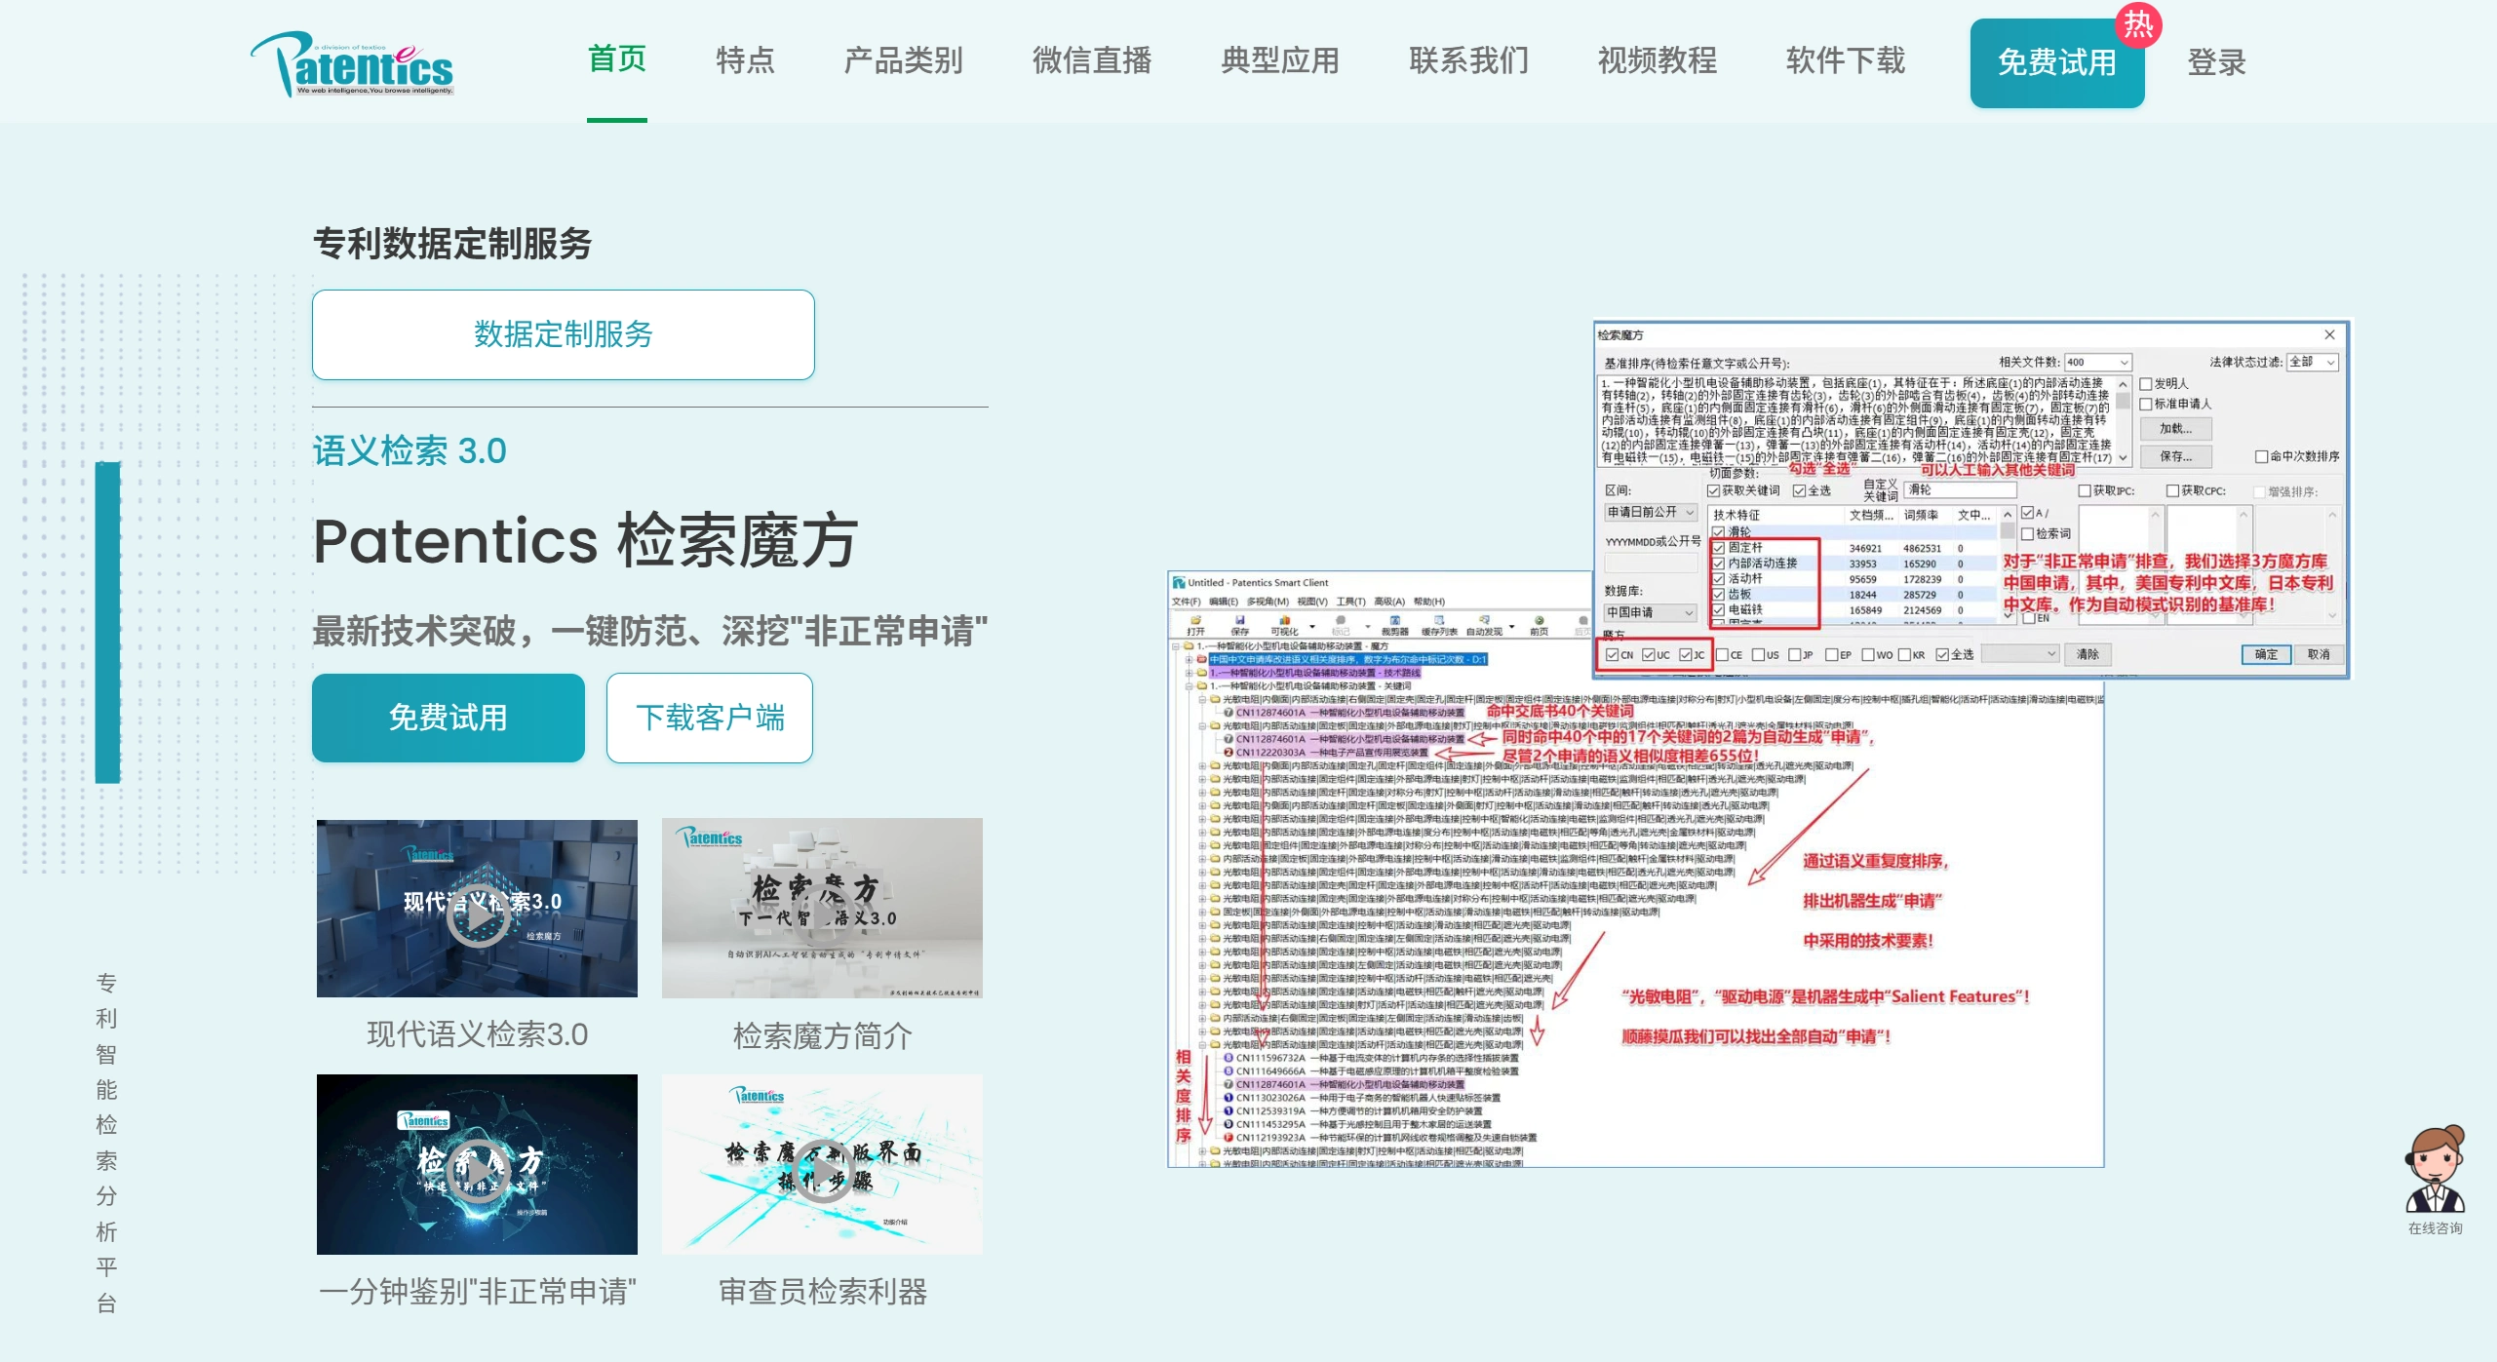Check the WO database checkbox

[x=1868, y=654]
